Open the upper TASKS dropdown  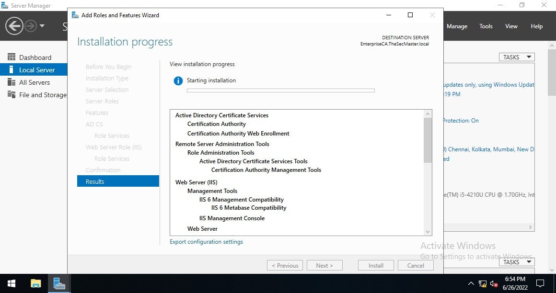click(517, 57)
